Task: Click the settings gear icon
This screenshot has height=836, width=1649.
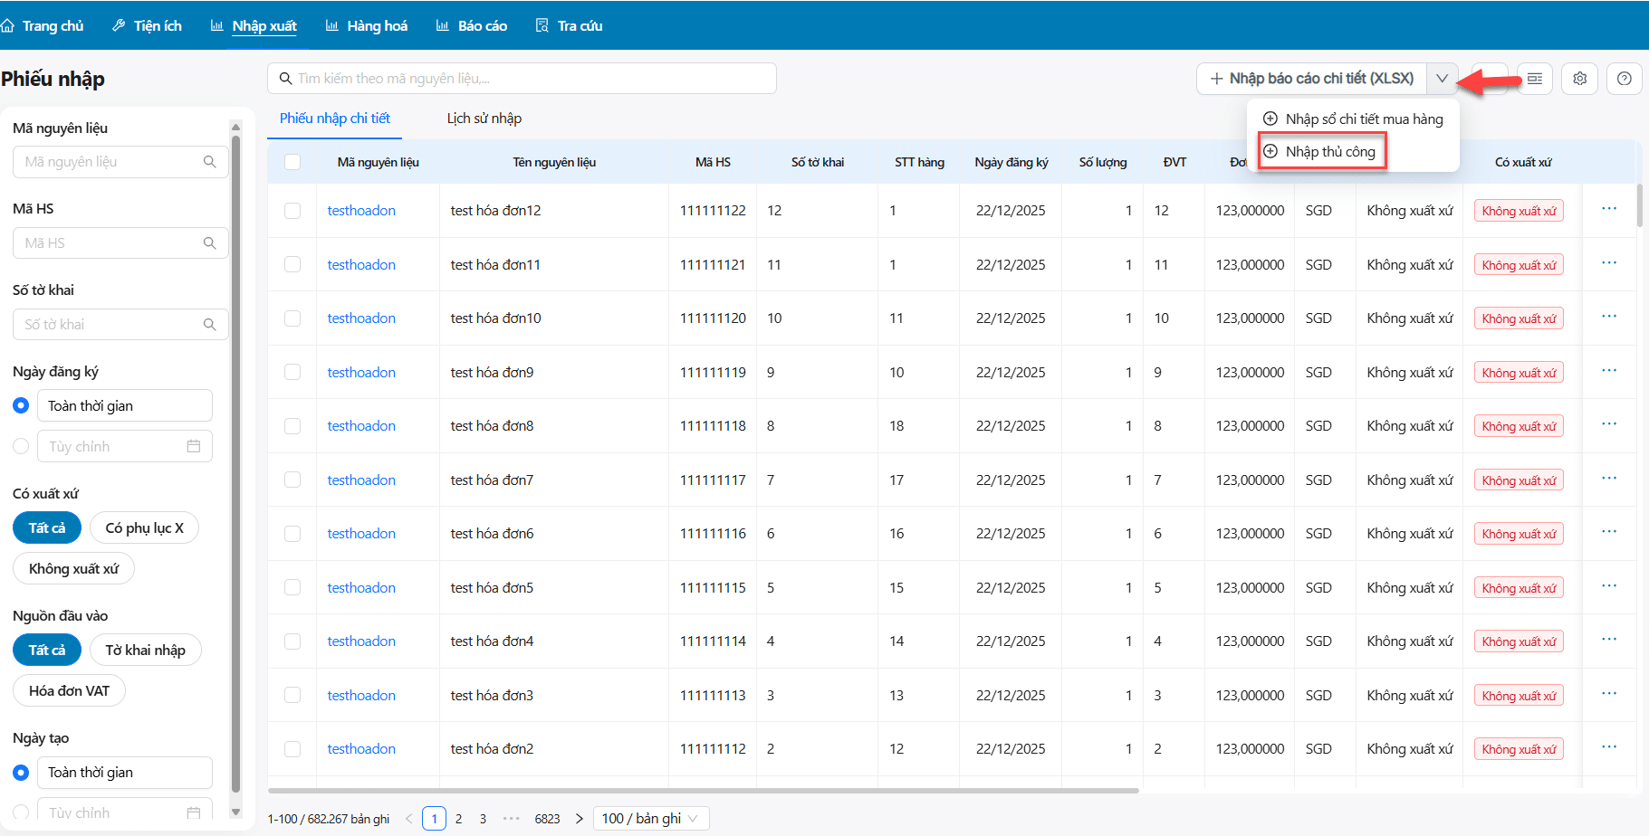Action: pyautogui.click(x=1579, y=79)
